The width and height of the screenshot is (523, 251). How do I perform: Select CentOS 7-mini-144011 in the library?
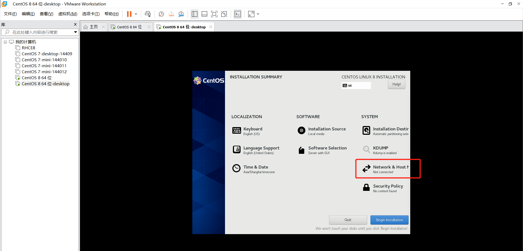[x=44, y=66]
